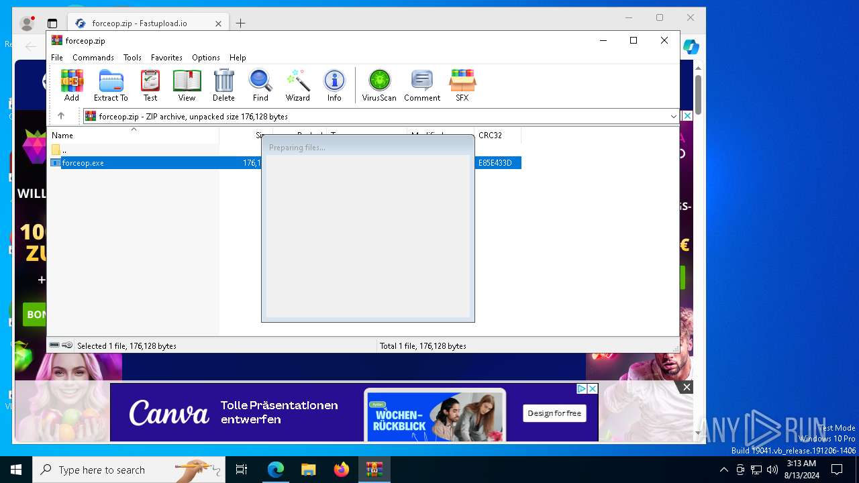Image resolution: width=859 pixels, height=483 pixels.
Task: Launch the Wizard tool
Action: click(297, 85)
